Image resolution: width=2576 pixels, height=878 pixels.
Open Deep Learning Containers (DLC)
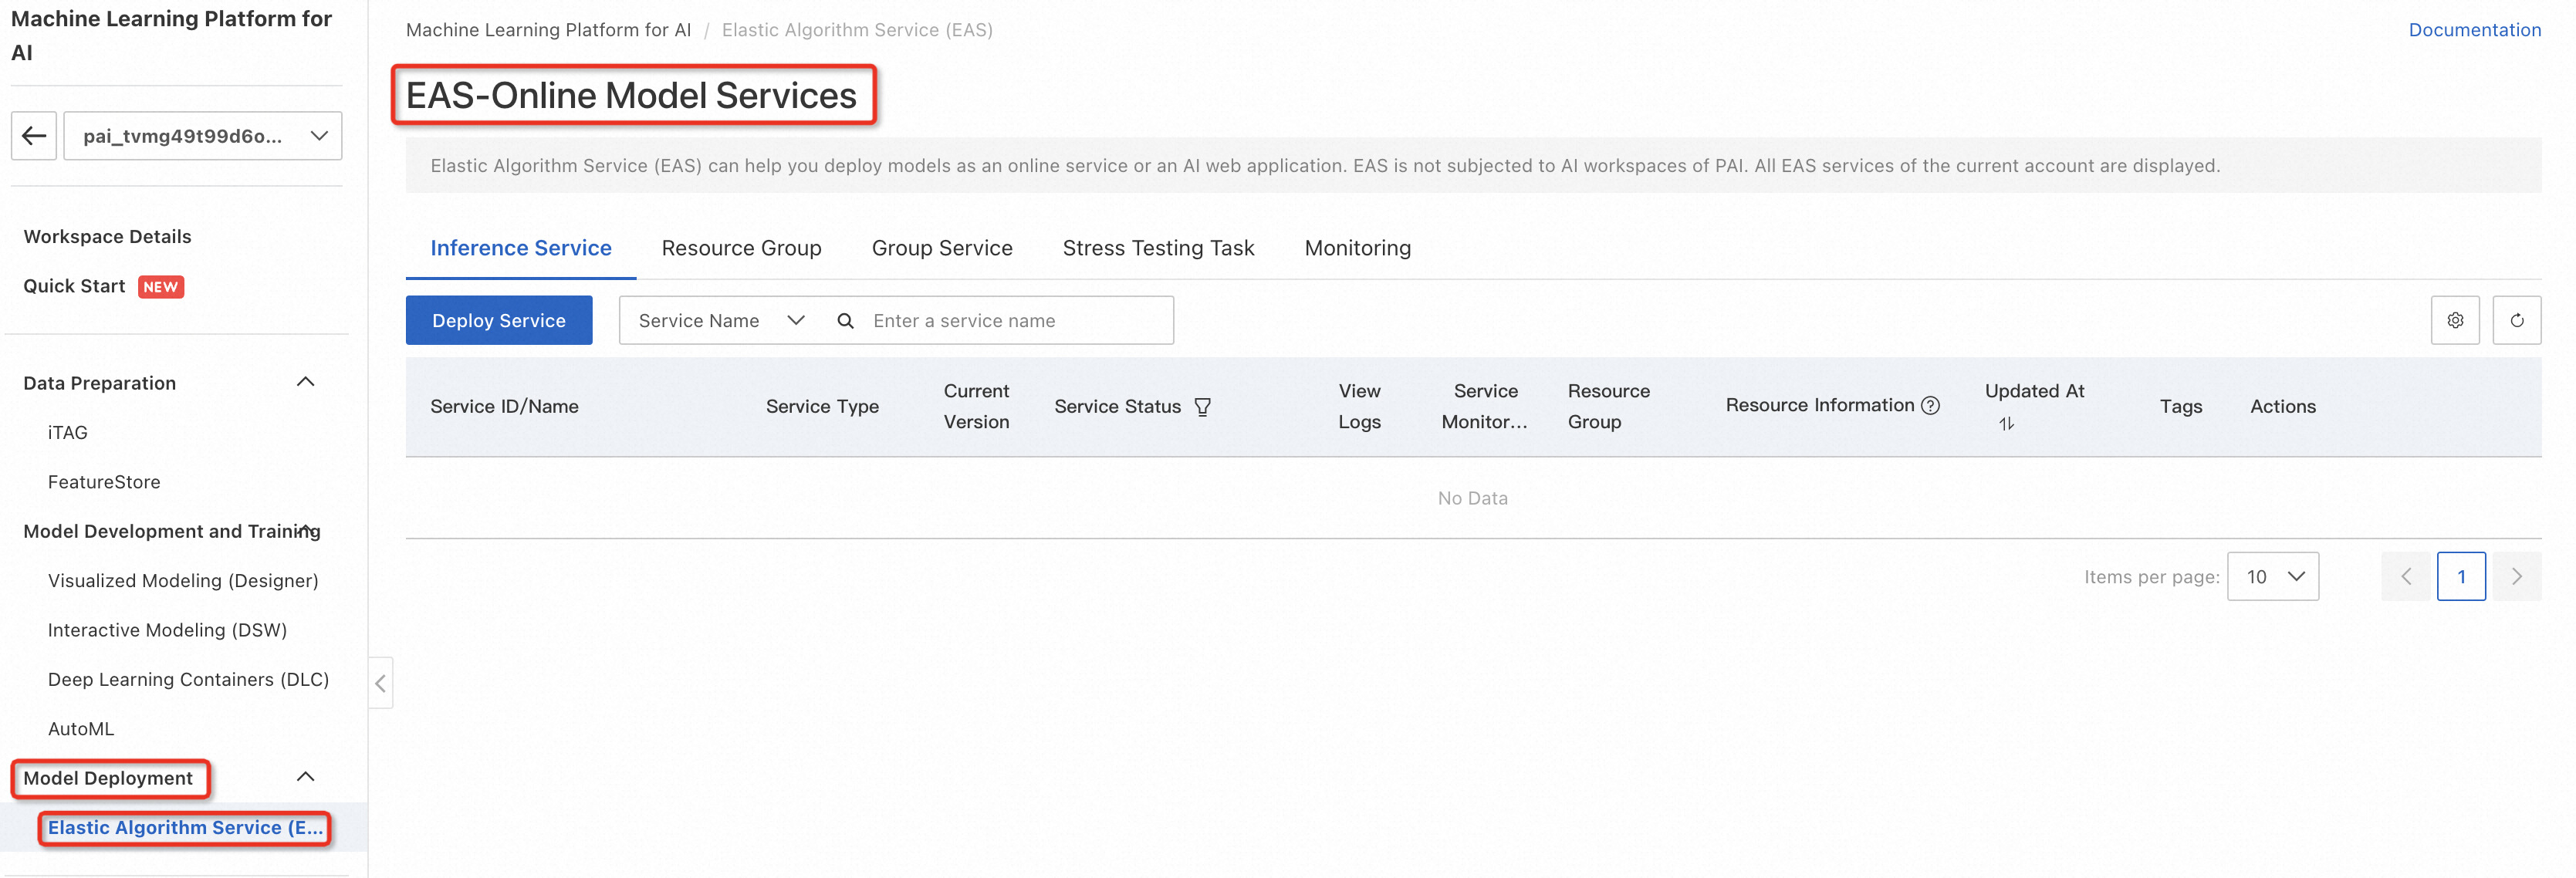188,680
